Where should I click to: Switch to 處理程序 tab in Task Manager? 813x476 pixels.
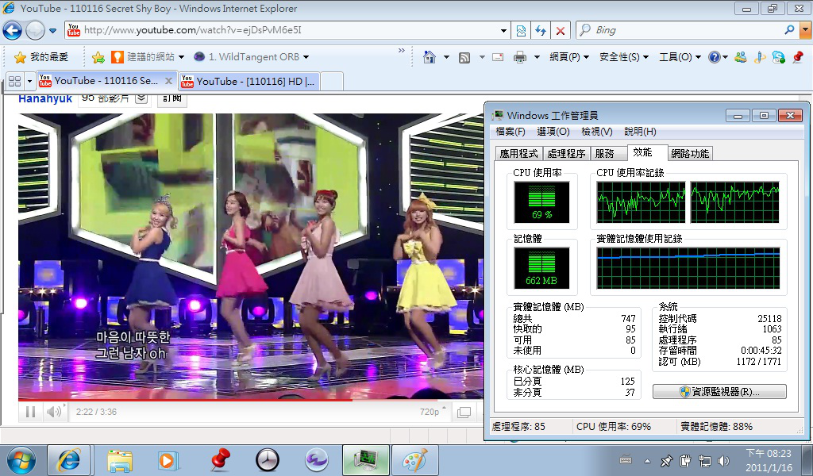click(x=566, y=153)
